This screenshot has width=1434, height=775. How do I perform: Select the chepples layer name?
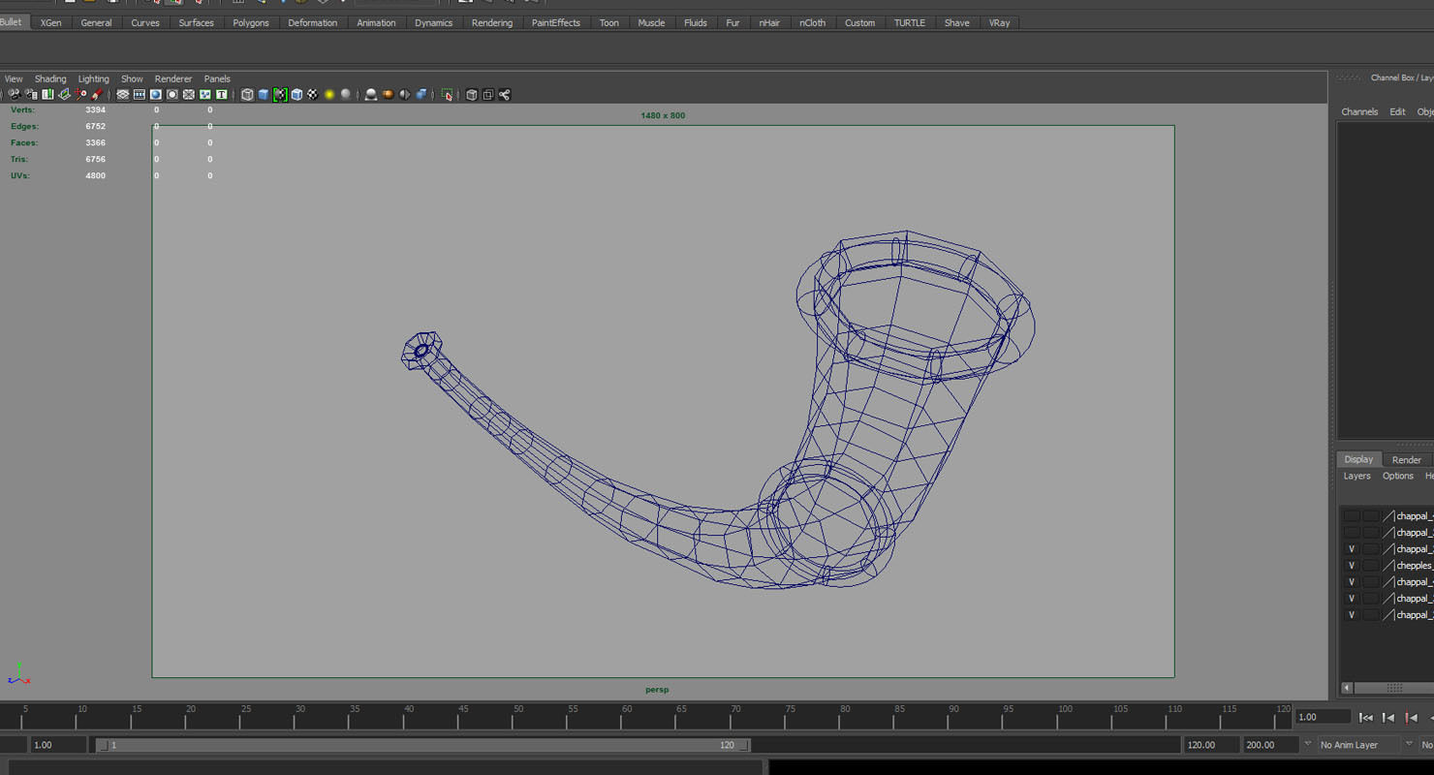tap(1415, 566)
